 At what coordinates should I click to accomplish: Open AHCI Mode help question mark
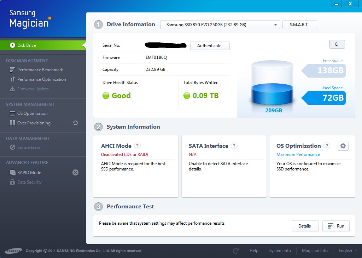[x=137, y=146]
